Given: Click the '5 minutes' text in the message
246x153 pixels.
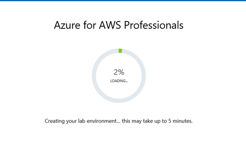Looking at the screenshot, I should (181, 121).
